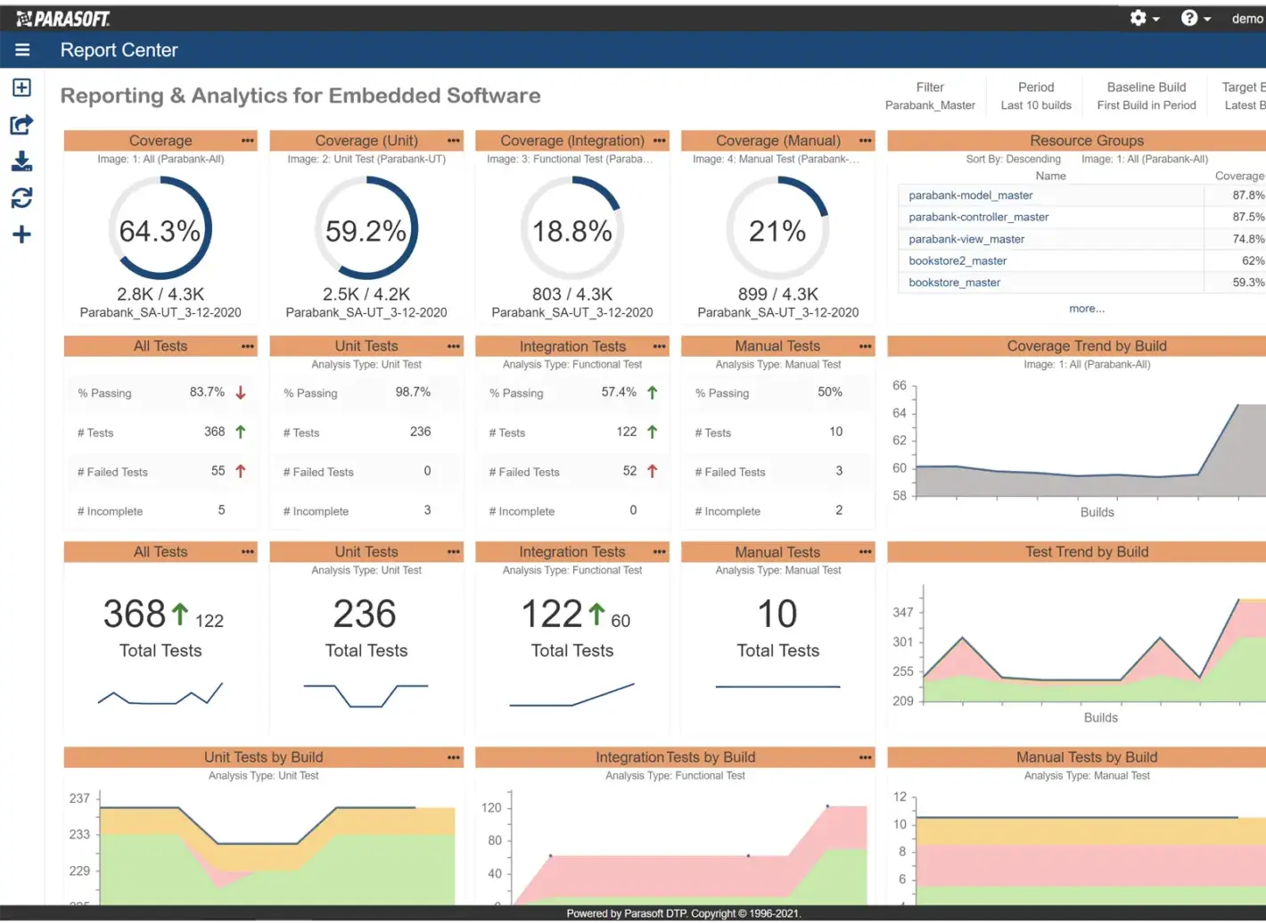Click the share dashboard icon
The width and height of the screenshot is (1266, 924).
click(22, 125)
